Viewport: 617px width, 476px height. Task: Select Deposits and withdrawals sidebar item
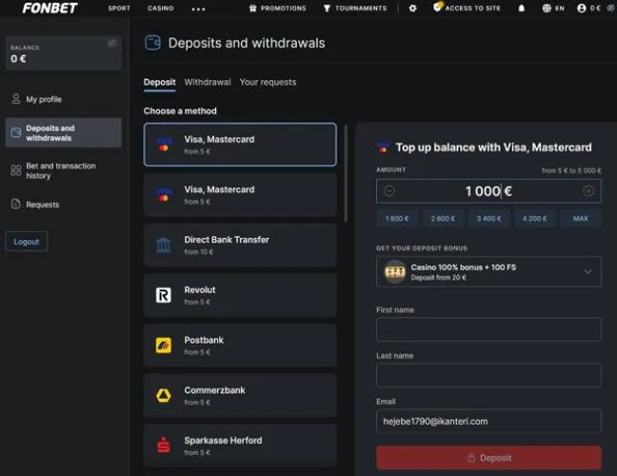point(64,132)
